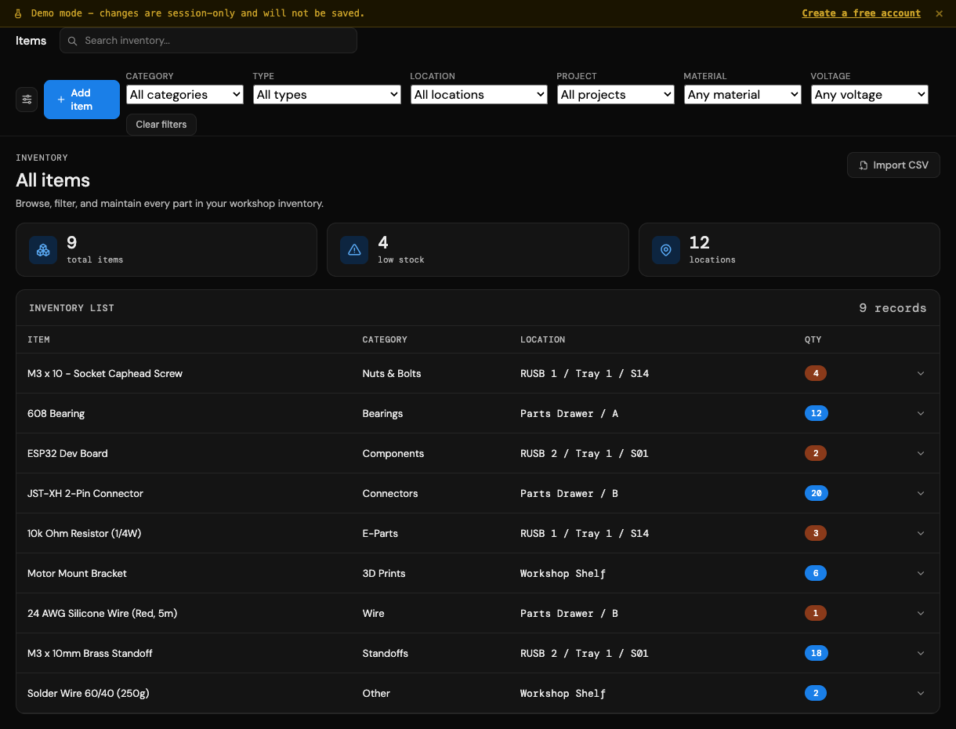
Task: Sort by the ITEM column header
Action: pyautogui.click(x=38, y=339)
